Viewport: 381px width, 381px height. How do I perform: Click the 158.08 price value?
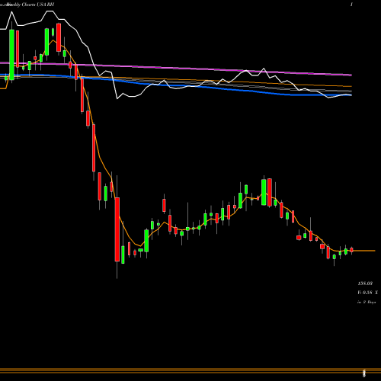click(365, 283)
